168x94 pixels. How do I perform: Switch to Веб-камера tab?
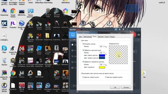coord(88,37)
